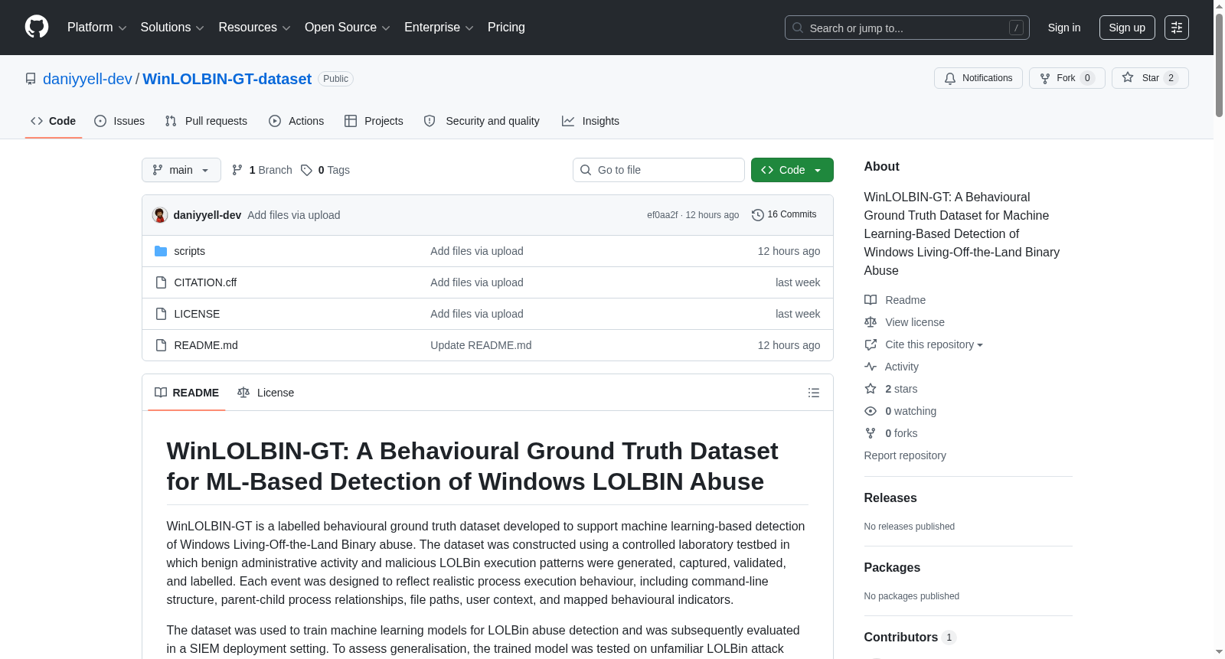
Task: Switch to the Projects tab
Action: 374,121
